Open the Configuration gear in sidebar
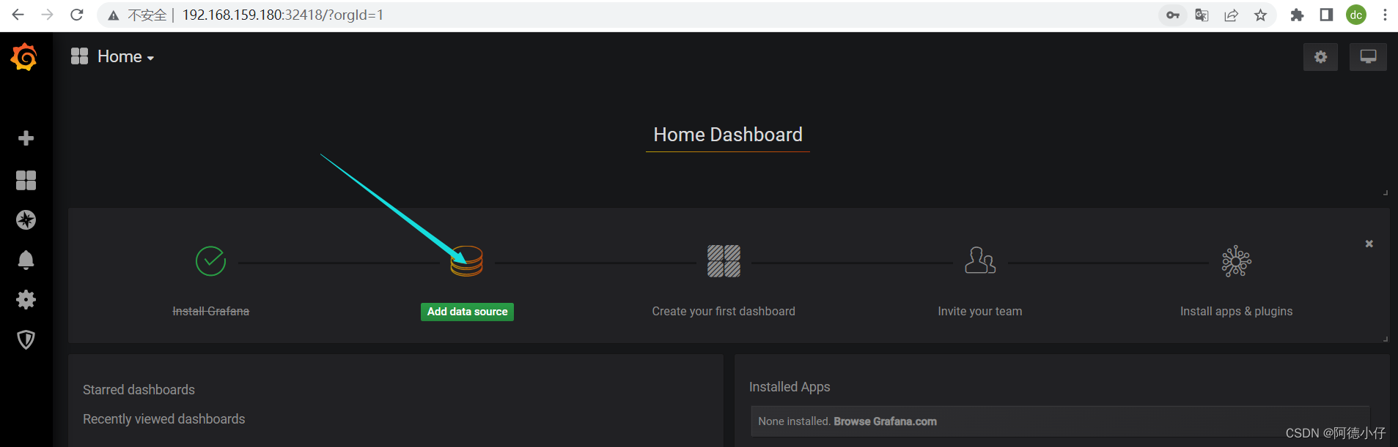Viewport: 1398px width, 447px height. (x=26, y=299)
